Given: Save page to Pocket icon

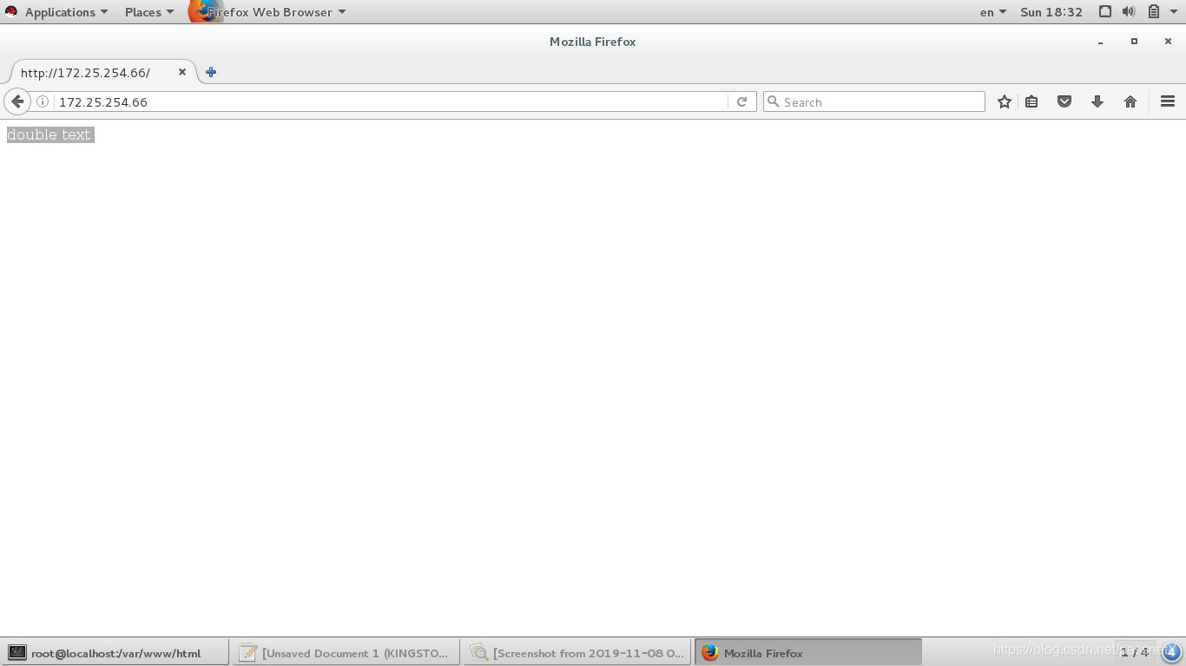Looking at the screenshot, I should [1064, 101].
